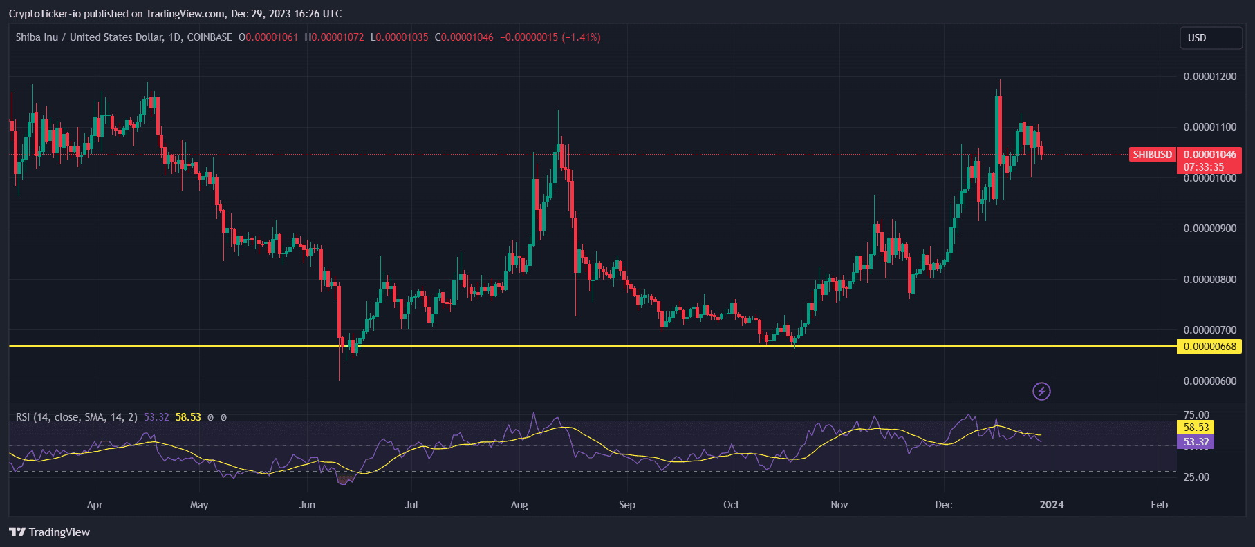The width and height of the screenshot is (1255, 547).
Task: Click the Apr label on time axis
Action: [x=95, y=505]
